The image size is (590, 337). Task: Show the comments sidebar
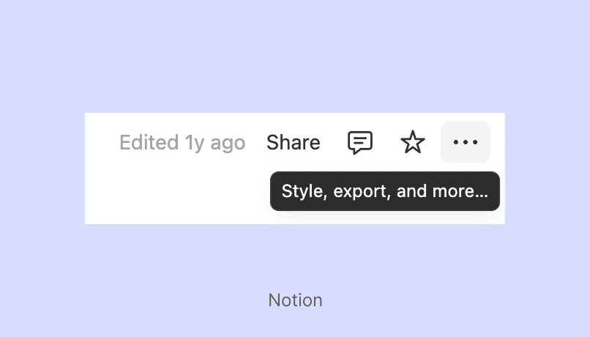(x=360, y=142)
